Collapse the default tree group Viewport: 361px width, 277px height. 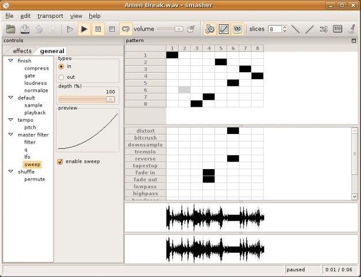pyautogui.click(x=10, y=98)
